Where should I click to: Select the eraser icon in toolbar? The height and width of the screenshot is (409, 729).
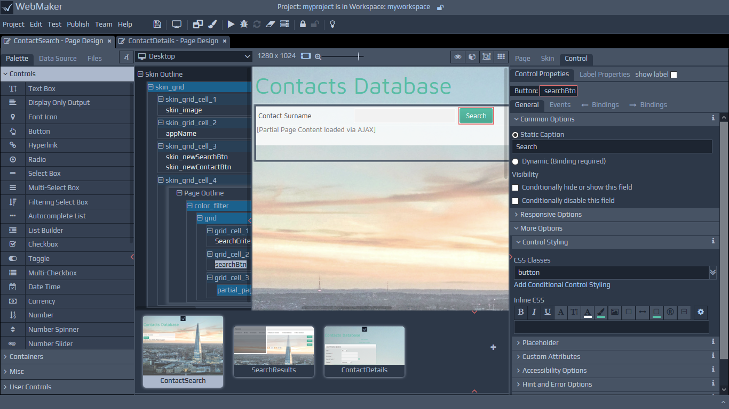point(270,24)
